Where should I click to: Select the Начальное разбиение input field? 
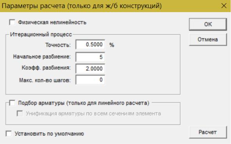(x=90, y=57)
